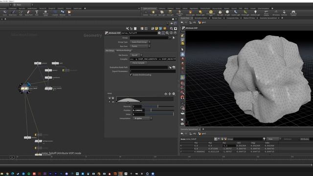Open the Run Over dropdown
The width and height of the screenshot is (313, 176).
tap(140, 46)
